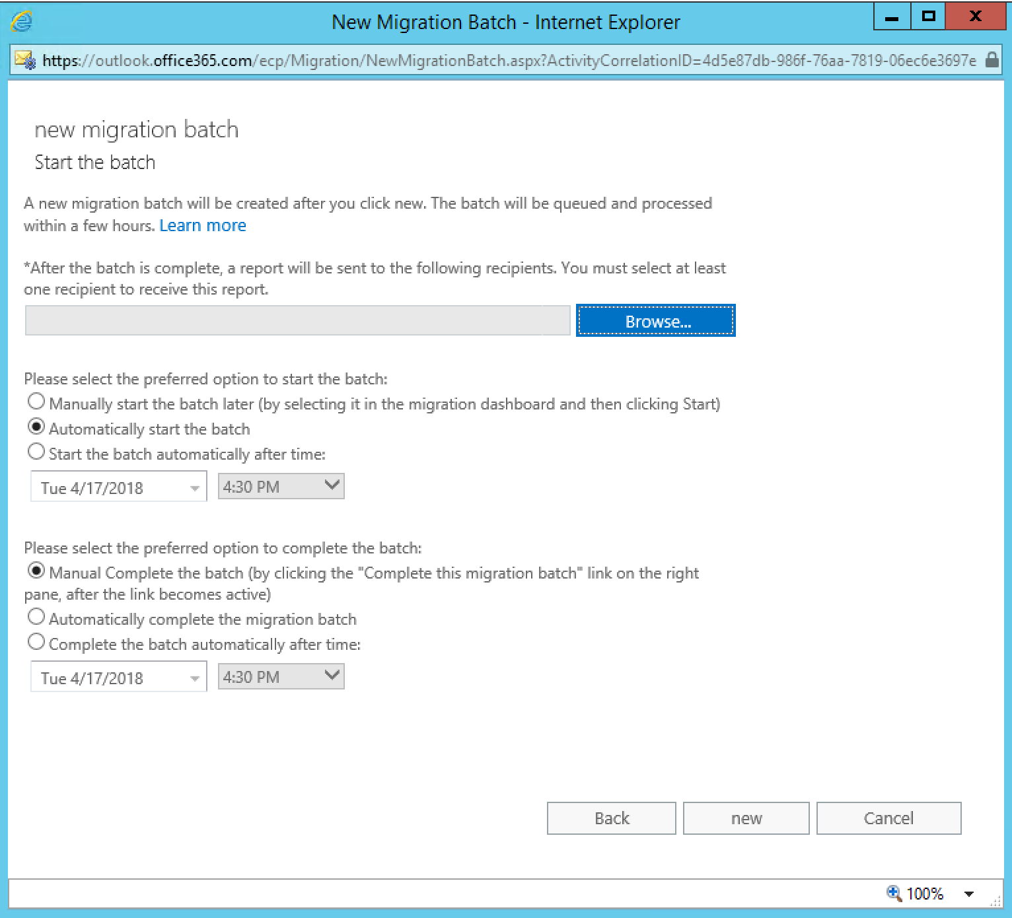Select Automatically start the batch option
This screenshot has width=1012, height=918.
click(x=36, y=427)
